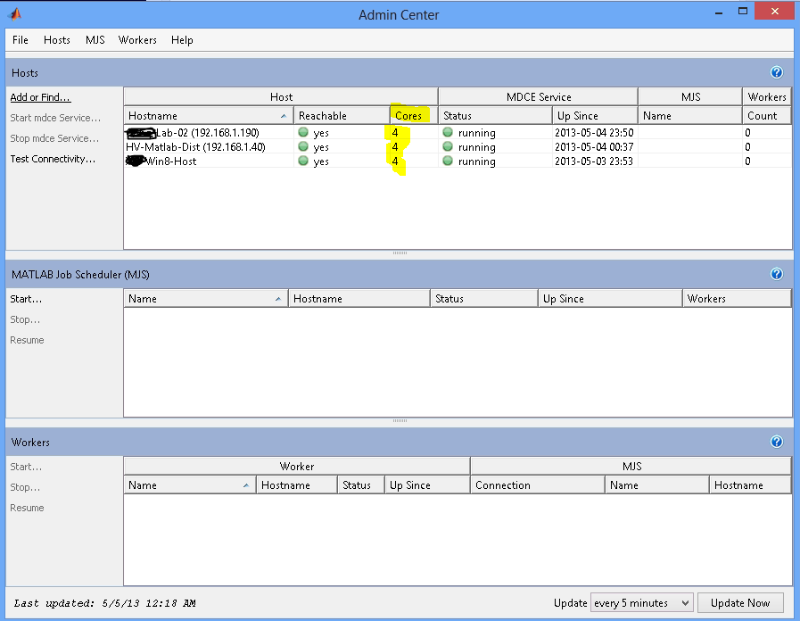Viewport: 800px width, 621px height.
Task: Click the Workers Count column header
Action: click(x=766, y=115)
